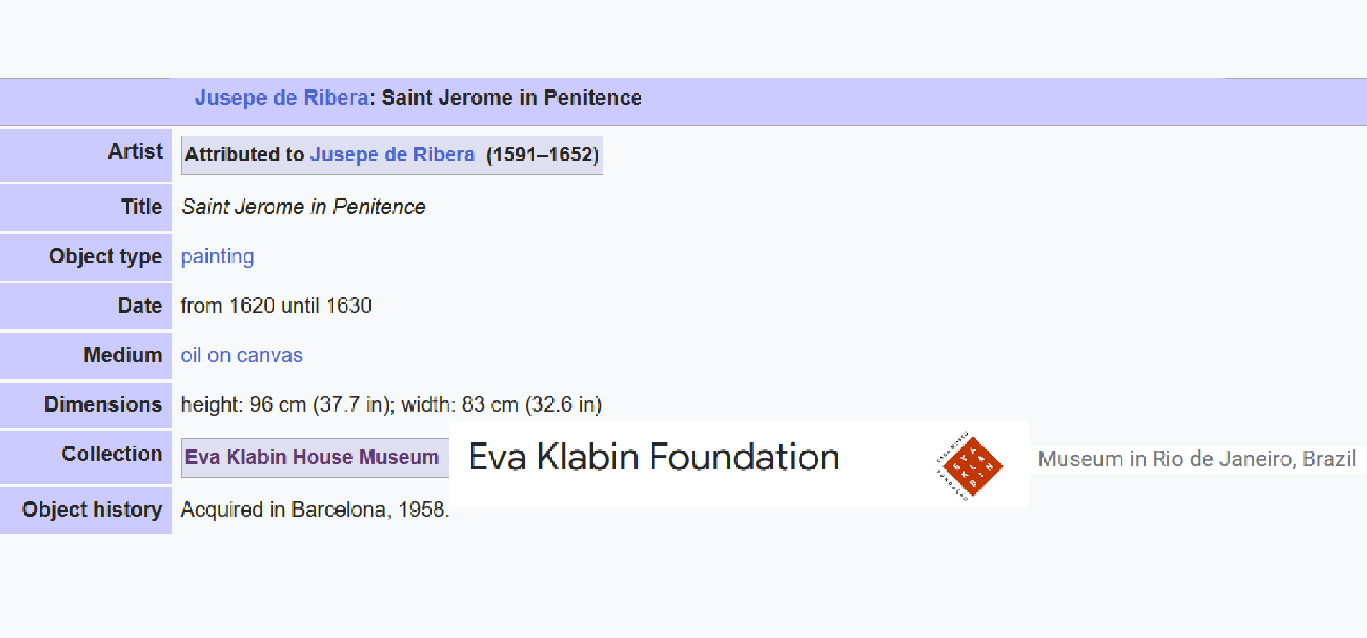Viewport: 1367px width, 638px height.
Task: Click the Object type row label
Action: (x=105, y=256)
